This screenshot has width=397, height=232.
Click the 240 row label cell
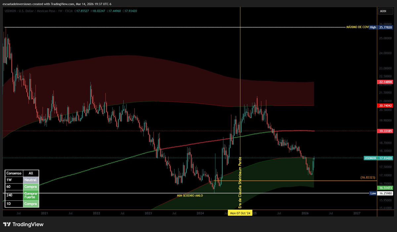coord(14,195)
